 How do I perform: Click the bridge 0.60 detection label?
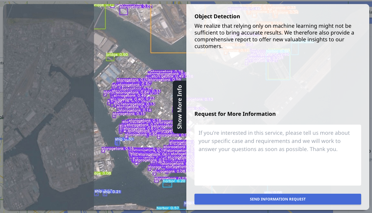(x=117, y=55)
